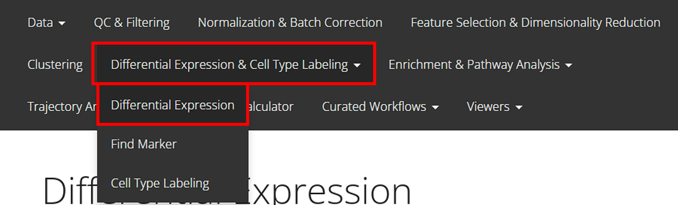Open the Curated Workflows menu
Image resolution: width=678 pixels, height=205 pixels.
click(x=374, y=107)
